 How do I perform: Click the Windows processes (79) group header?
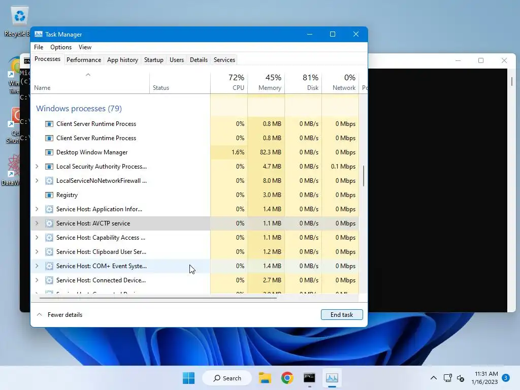(x=79, y=109)
